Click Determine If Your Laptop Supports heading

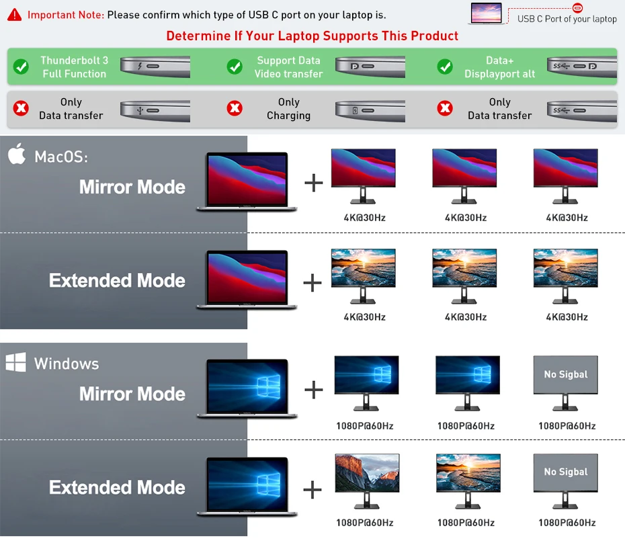pos(312,36)
